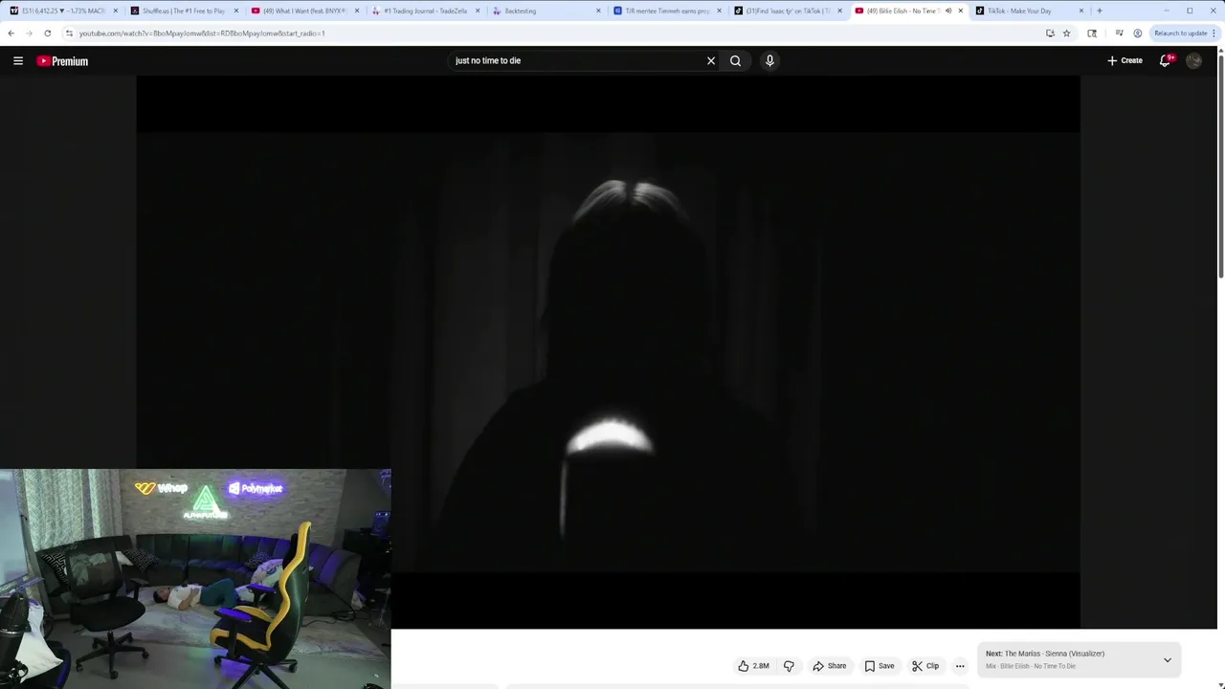Viewport: 1225px width, 689px height.
Task: Install app icon in address bar
Action: (1050, 33)
